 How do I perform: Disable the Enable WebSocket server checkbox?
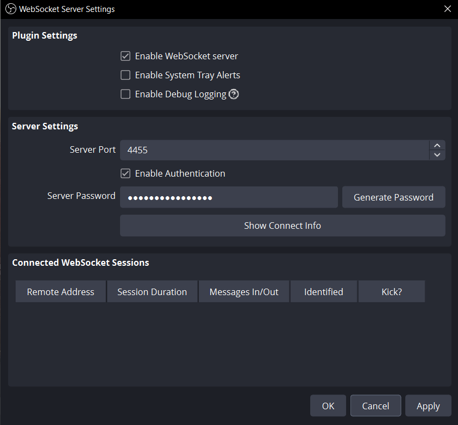point(126,56)
